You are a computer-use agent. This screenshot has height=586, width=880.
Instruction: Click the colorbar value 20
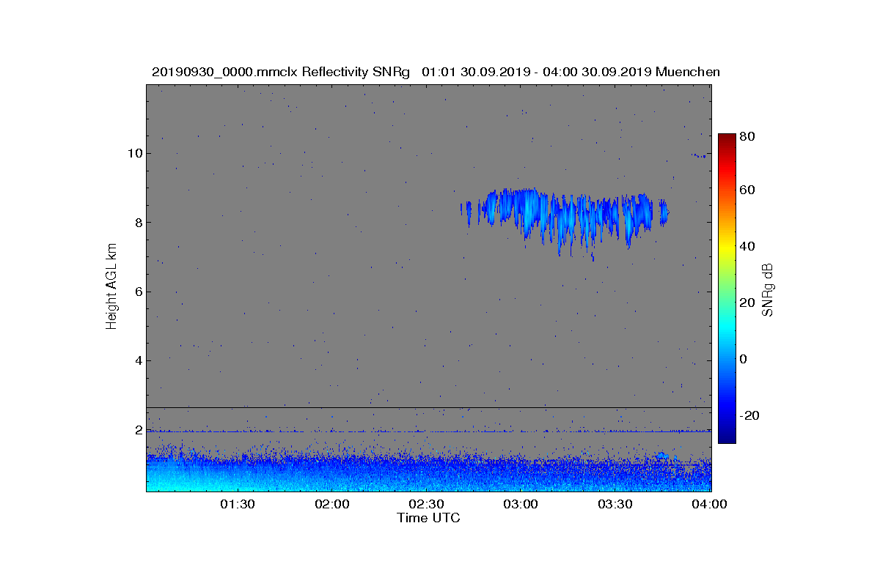point(748,303)
